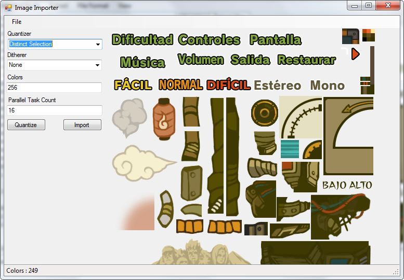Click the pixelated color palette sprite

369,35
